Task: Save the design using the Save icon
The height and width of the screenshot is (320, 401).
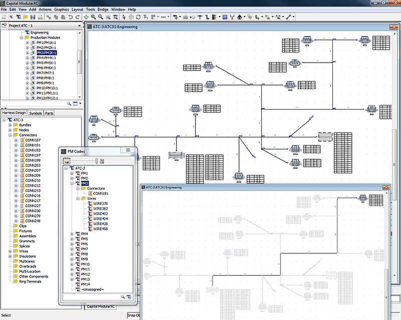Action: tap(33, 16)
